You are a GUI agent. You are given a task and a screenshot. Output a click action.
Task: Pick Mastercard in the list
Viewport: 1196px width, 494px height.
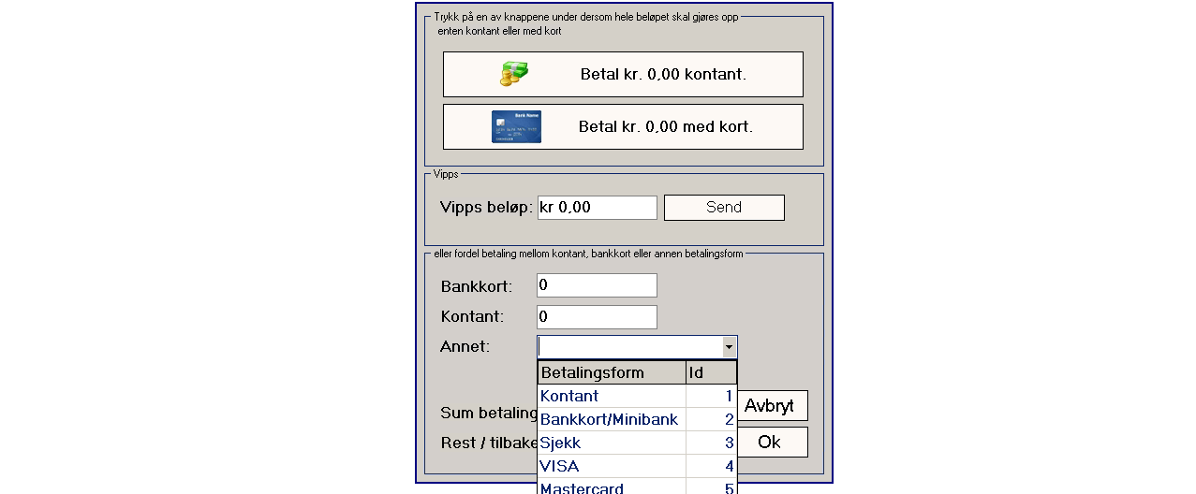click(x=613, y=487)
